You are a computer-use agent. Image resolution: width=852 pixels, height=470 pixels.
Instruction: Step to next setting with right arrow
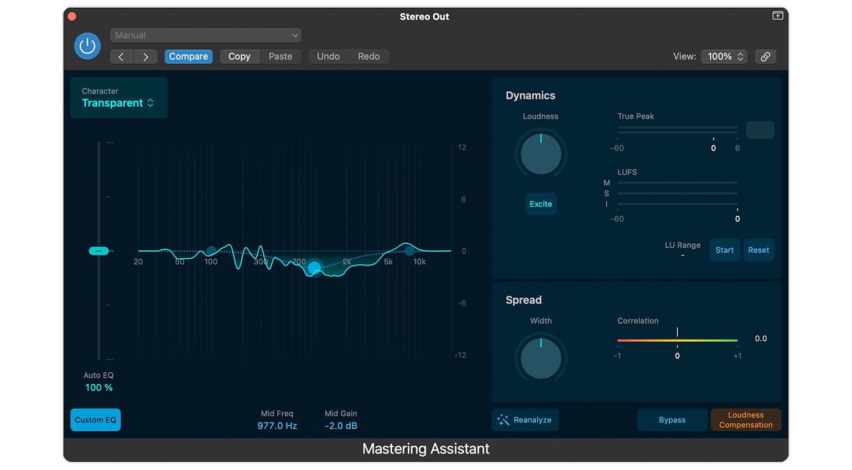coord(146,56)
